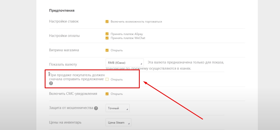Select the Настройки ставок row label
The height and width of the screenshot is (130, 280).
coord(64,22)
